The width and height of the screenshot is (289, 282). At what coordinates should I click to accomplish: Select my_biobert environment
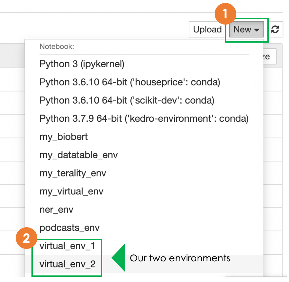tap(63, 137)
